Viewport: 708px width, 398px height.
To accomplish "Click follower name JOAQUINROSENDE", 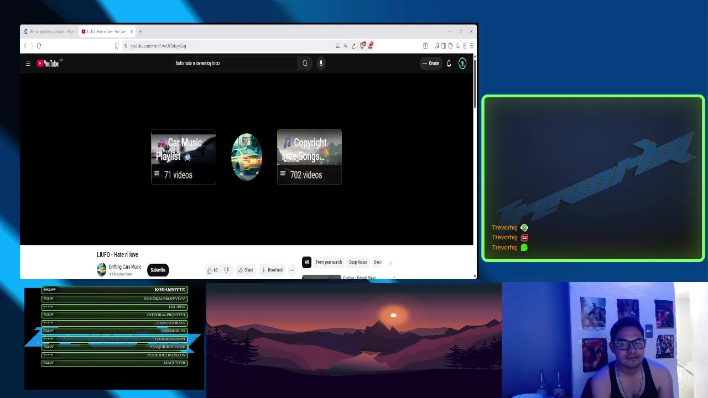I will point(168,347).
